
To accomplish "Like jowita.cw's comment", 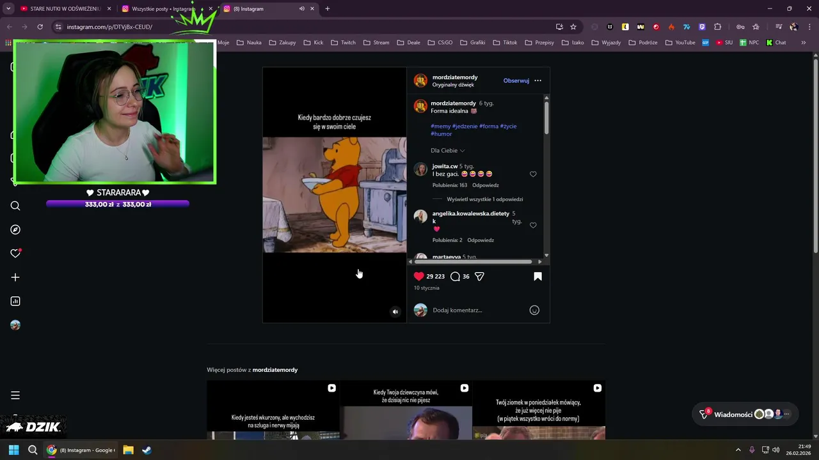I will 533,174.
